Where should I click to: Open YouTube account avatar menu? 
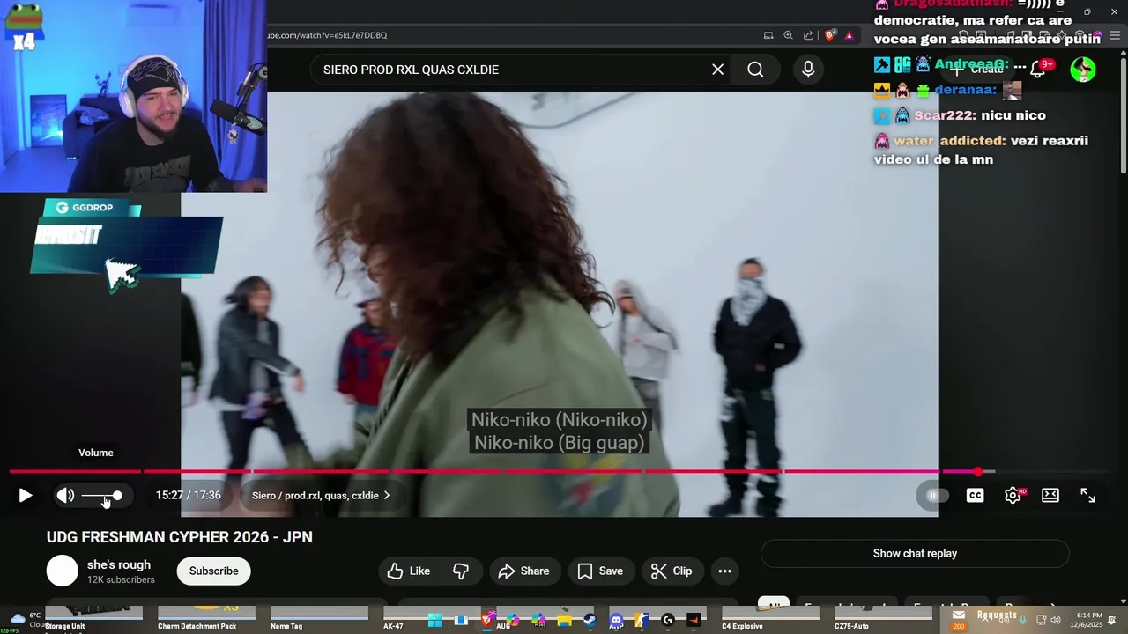(1083, 70)
